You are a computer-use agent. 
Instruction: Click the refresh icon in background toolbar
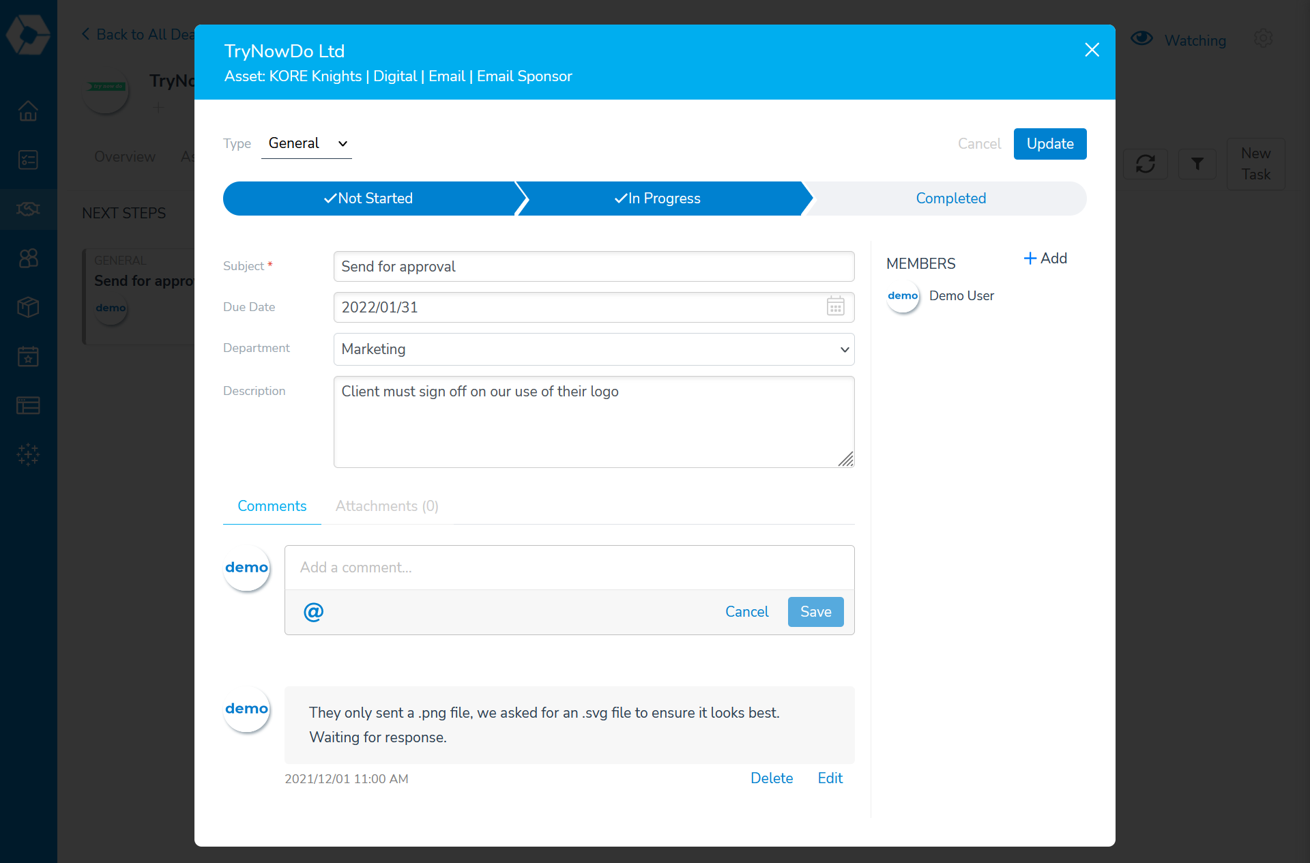pos(1145,164)
